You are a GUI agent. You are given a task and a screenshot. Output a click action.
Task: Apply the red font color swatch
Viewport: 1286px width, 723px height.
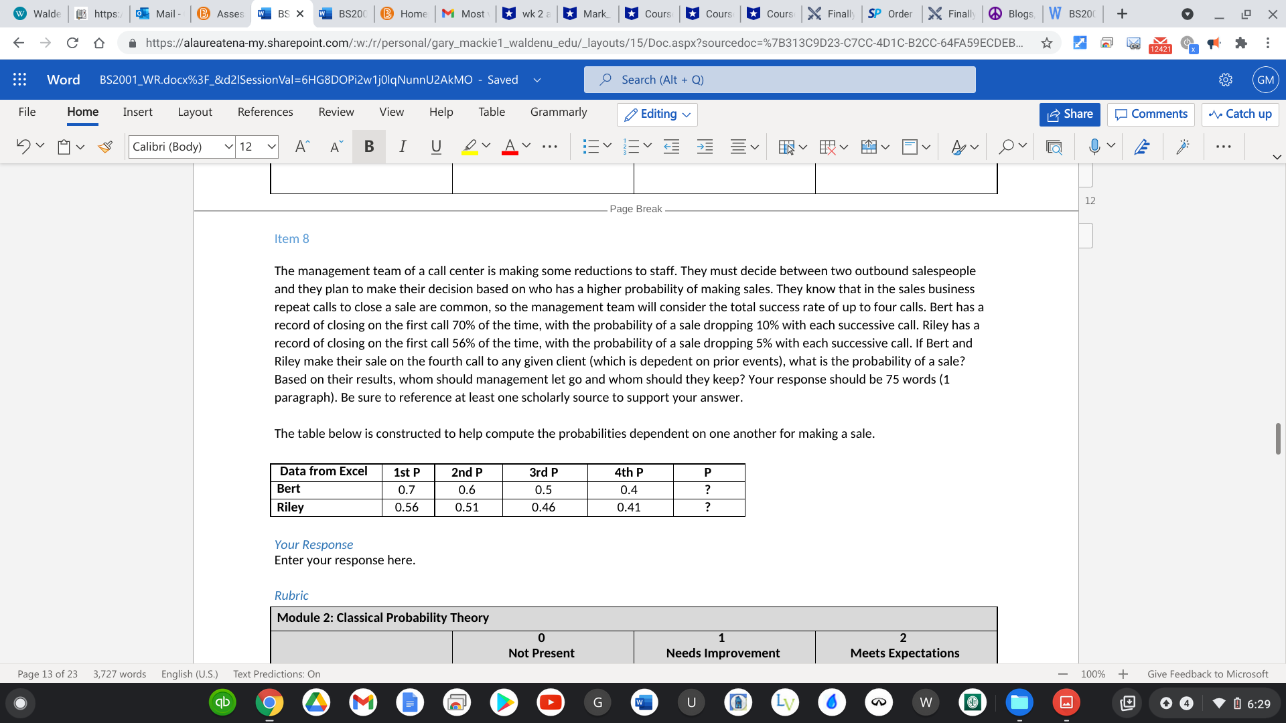pyautogui.click(x=510, y=147)
